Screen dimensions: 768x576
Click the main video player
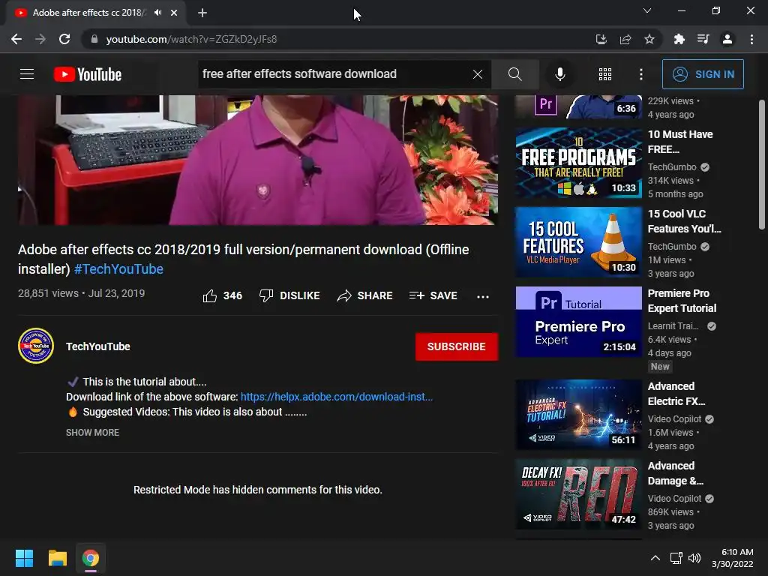[x=258, y=160]
